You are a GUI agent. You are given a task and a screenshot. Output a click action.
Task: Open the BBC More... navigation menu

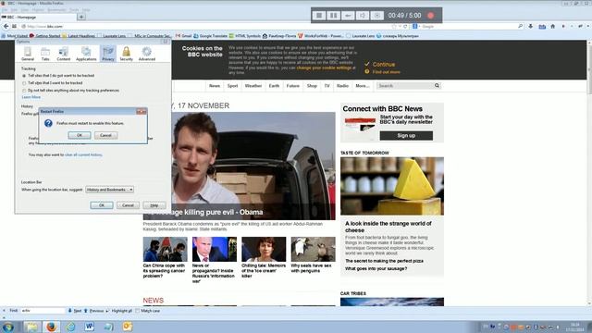363,86
